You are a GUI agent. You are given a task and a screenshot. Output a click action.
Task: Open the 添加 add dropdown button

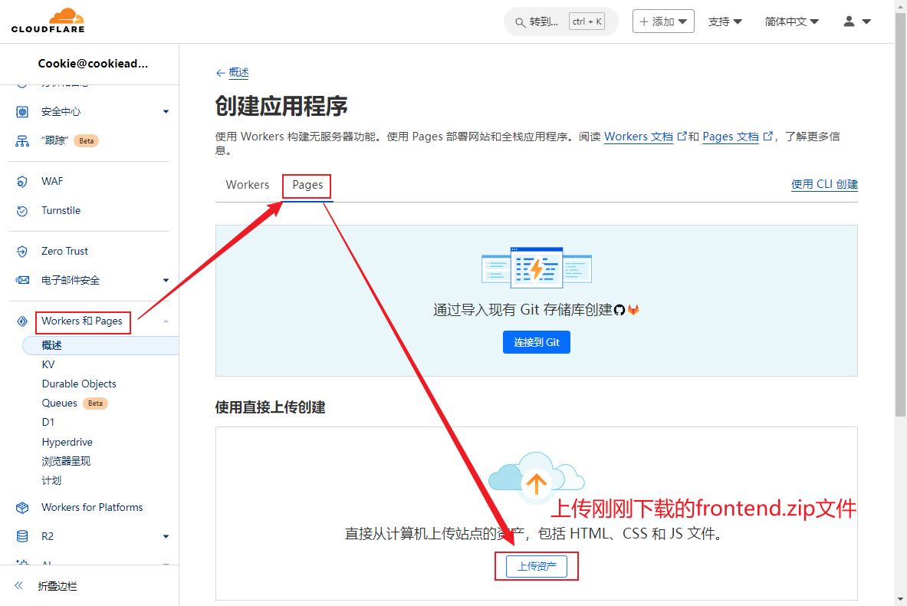tap(663, 21)
